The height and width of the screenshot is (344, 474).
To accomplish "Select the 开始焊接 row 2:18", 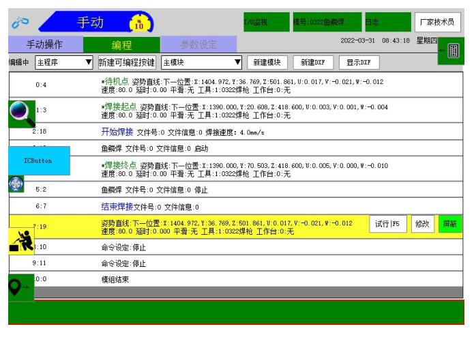I will pos(236,132).
